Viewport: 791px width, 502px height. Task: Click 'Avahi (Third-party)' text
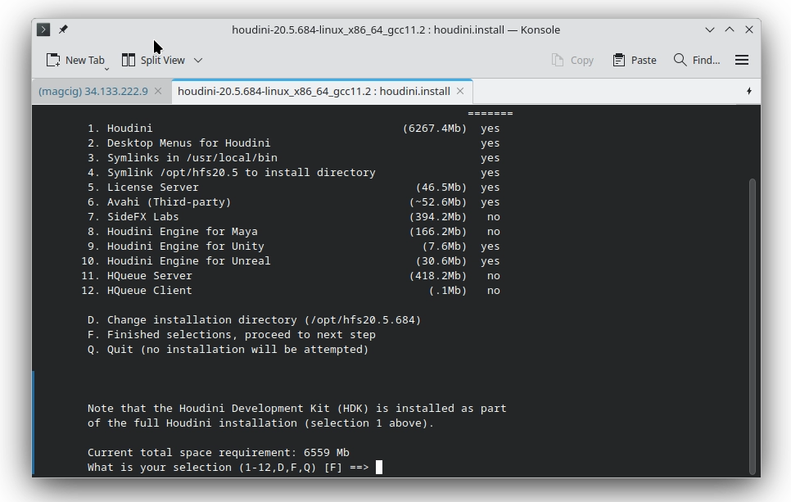[x=169, y=202]
